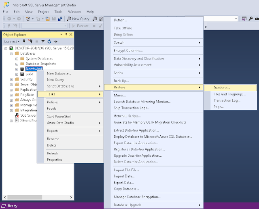Choose Files and Filegroups... restore option
Viewport: 259px width, 209px height.
point(230,94)
